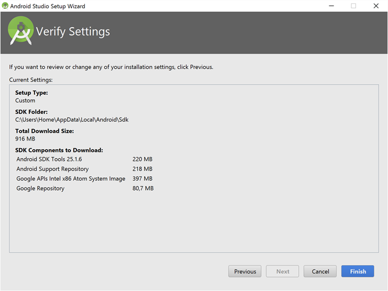Click the SDK Folder label
388x291 pixels.
click(x=32, y=112)
